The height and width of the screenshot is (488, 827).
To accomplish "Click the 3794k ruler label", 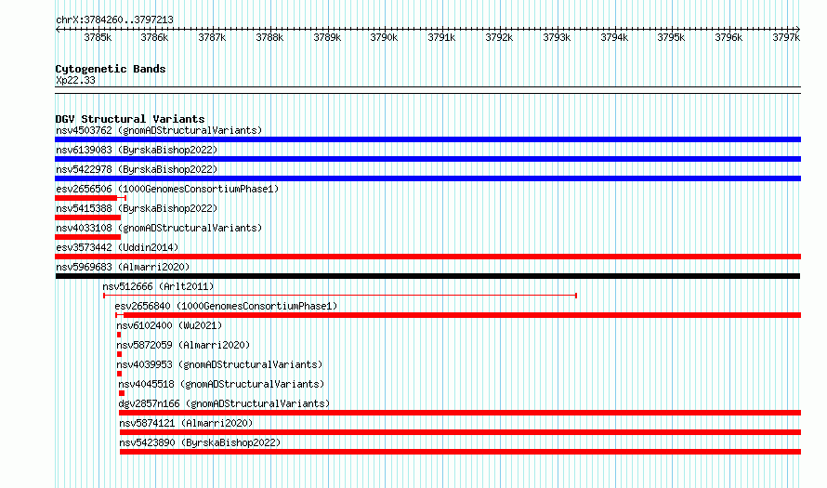I will (x=614, y=37).
